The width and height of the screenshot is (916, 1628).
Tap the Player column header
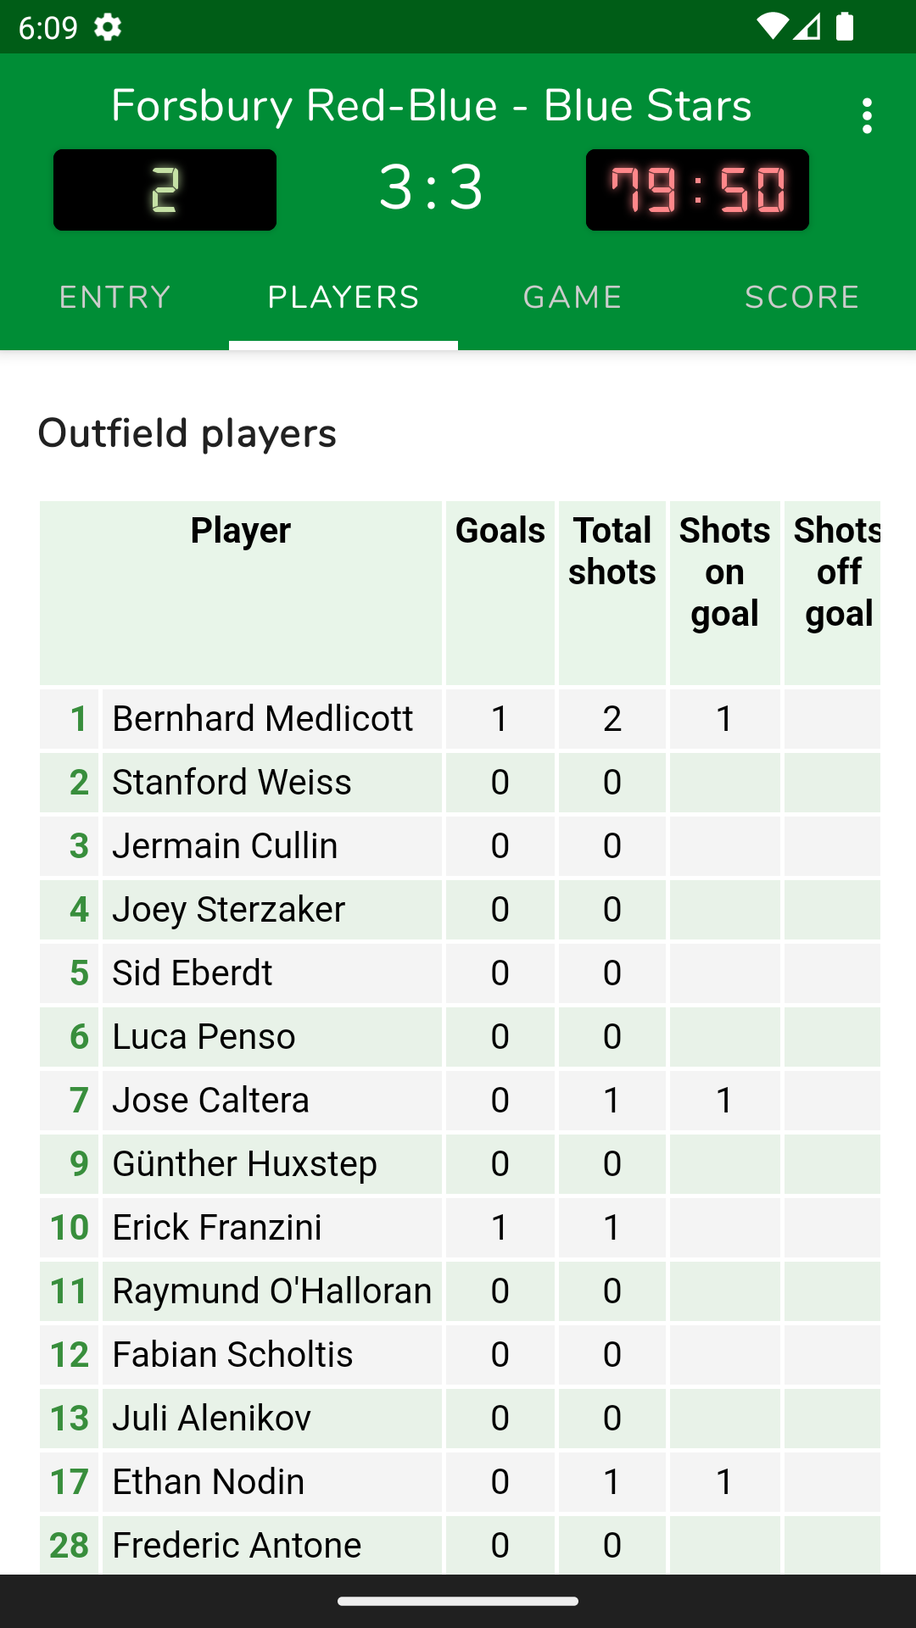[x=241, y=531]
